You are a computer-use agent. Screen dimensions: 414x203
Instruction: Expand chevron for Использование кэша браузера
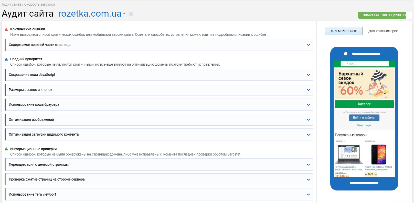[x=308, y=105]
